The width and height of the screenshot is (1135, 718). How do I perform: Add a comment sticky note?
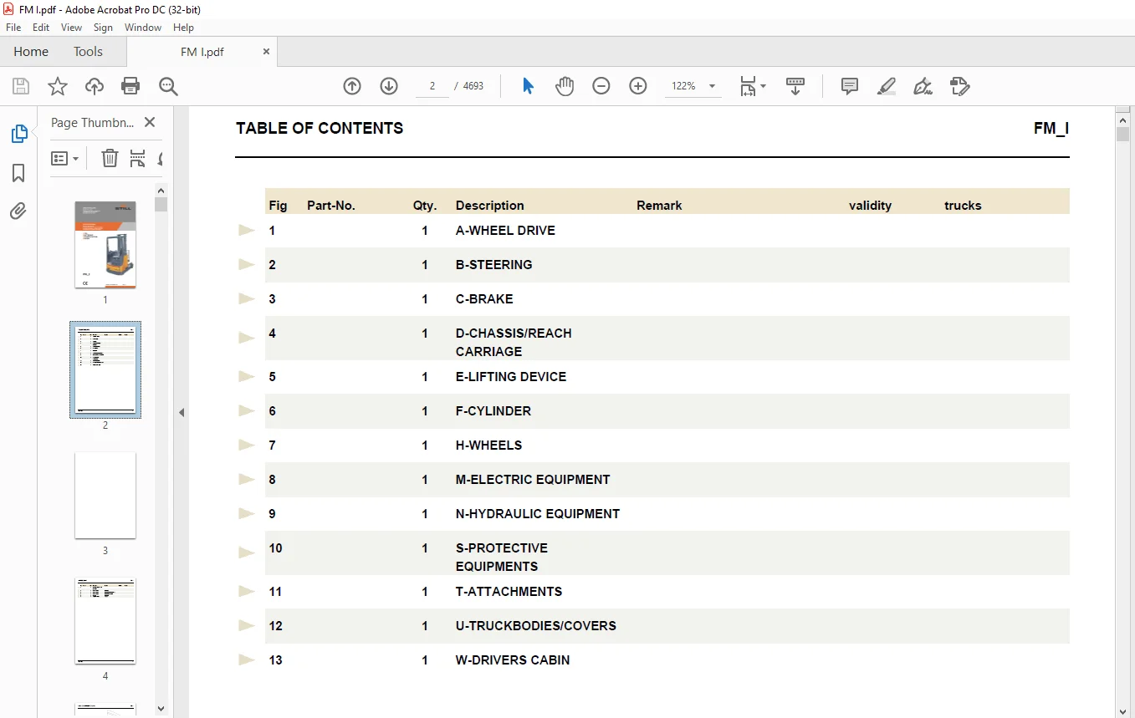[850, 86]
